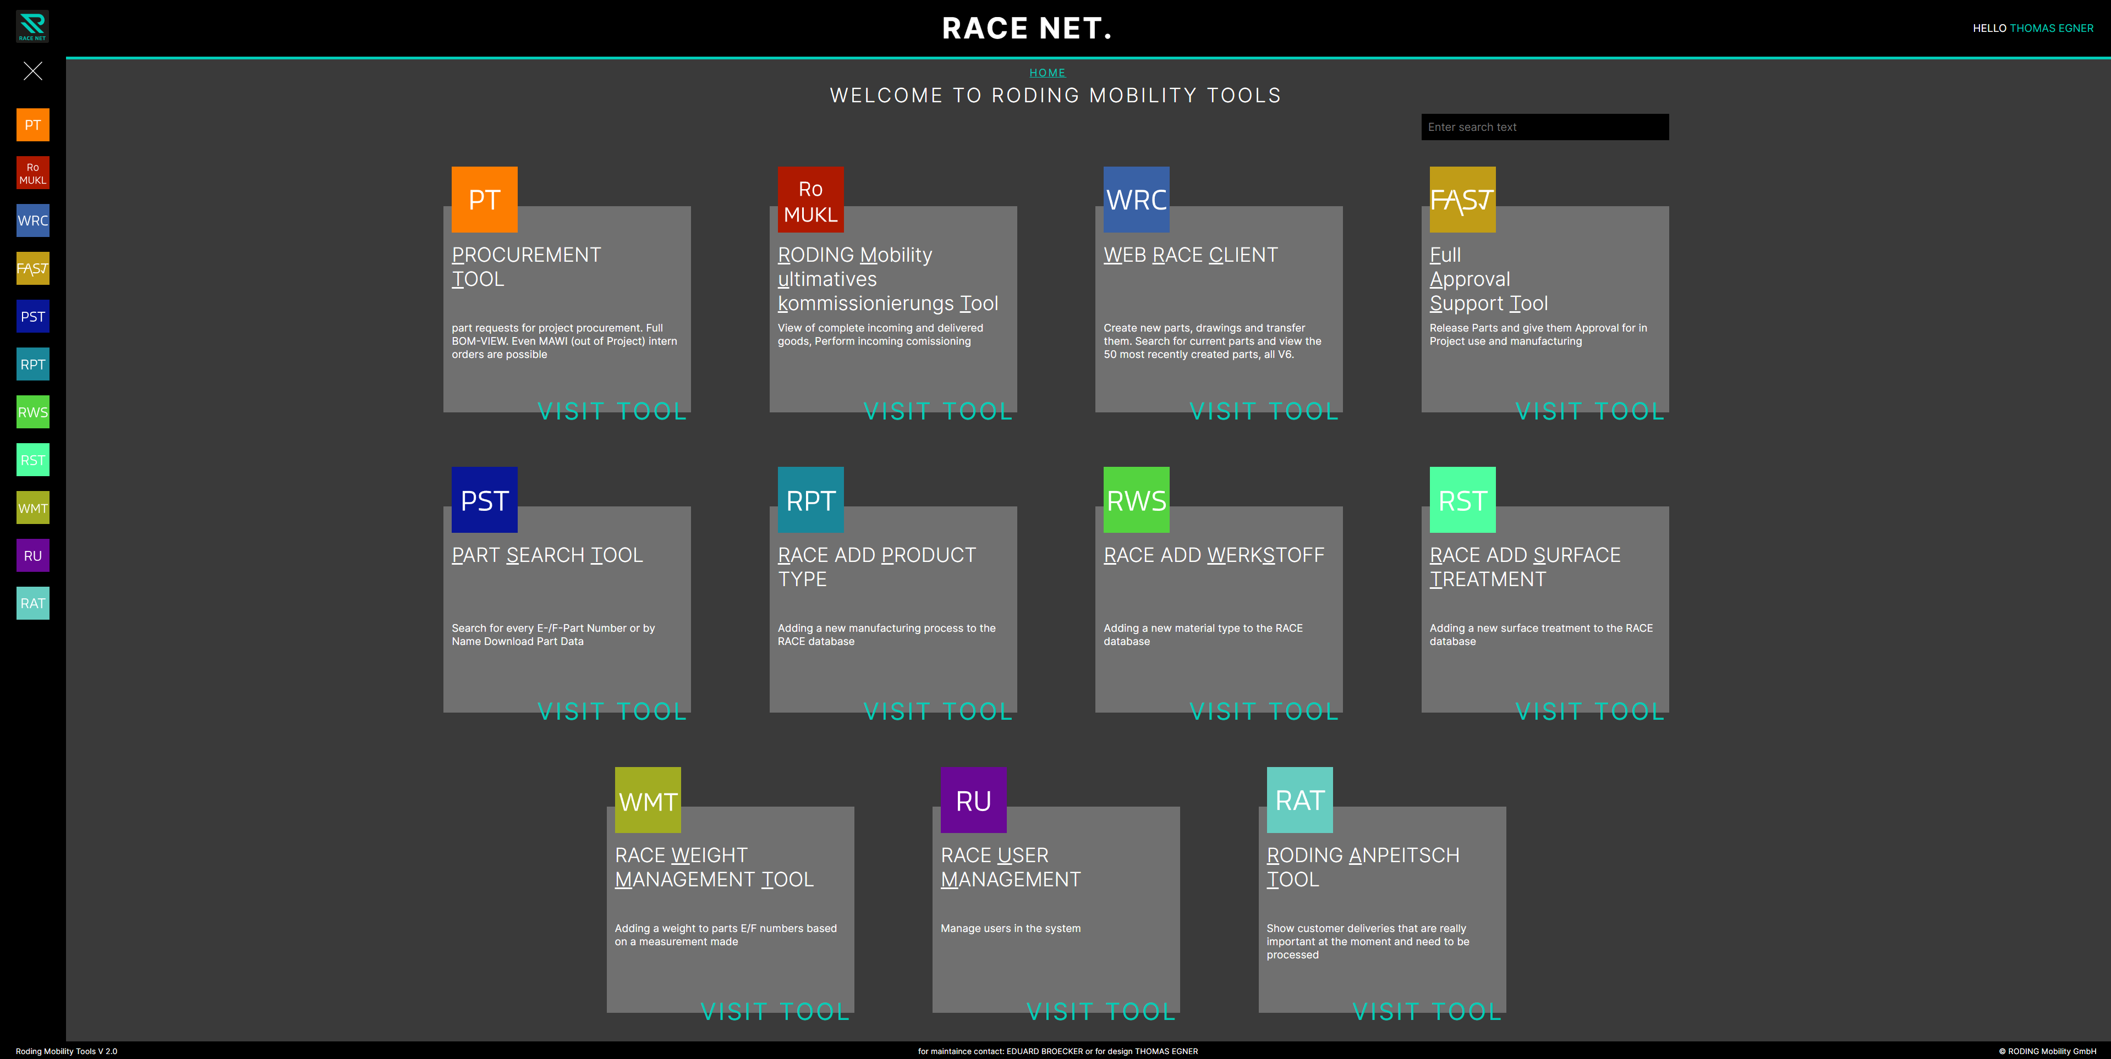Open the FAST sidebar icon
The image size is (2111, 1059).
click(x=33, y=269)
